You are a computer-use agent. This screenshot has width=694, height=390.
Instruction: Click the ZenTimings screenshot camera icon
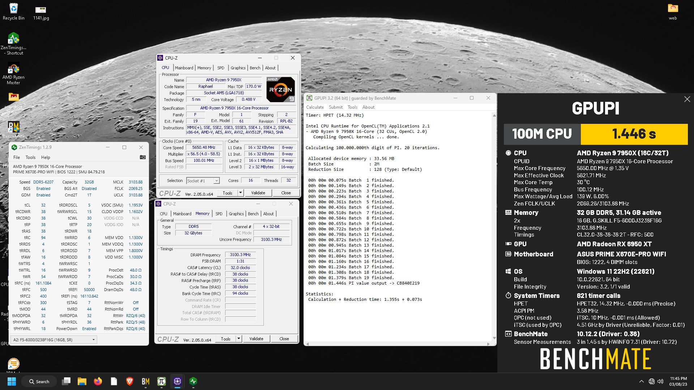[143, 157]
